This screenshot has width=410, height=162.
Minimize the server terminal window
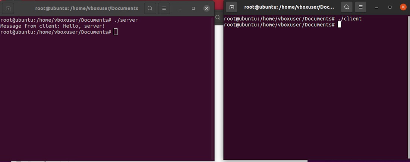point(180,9)
